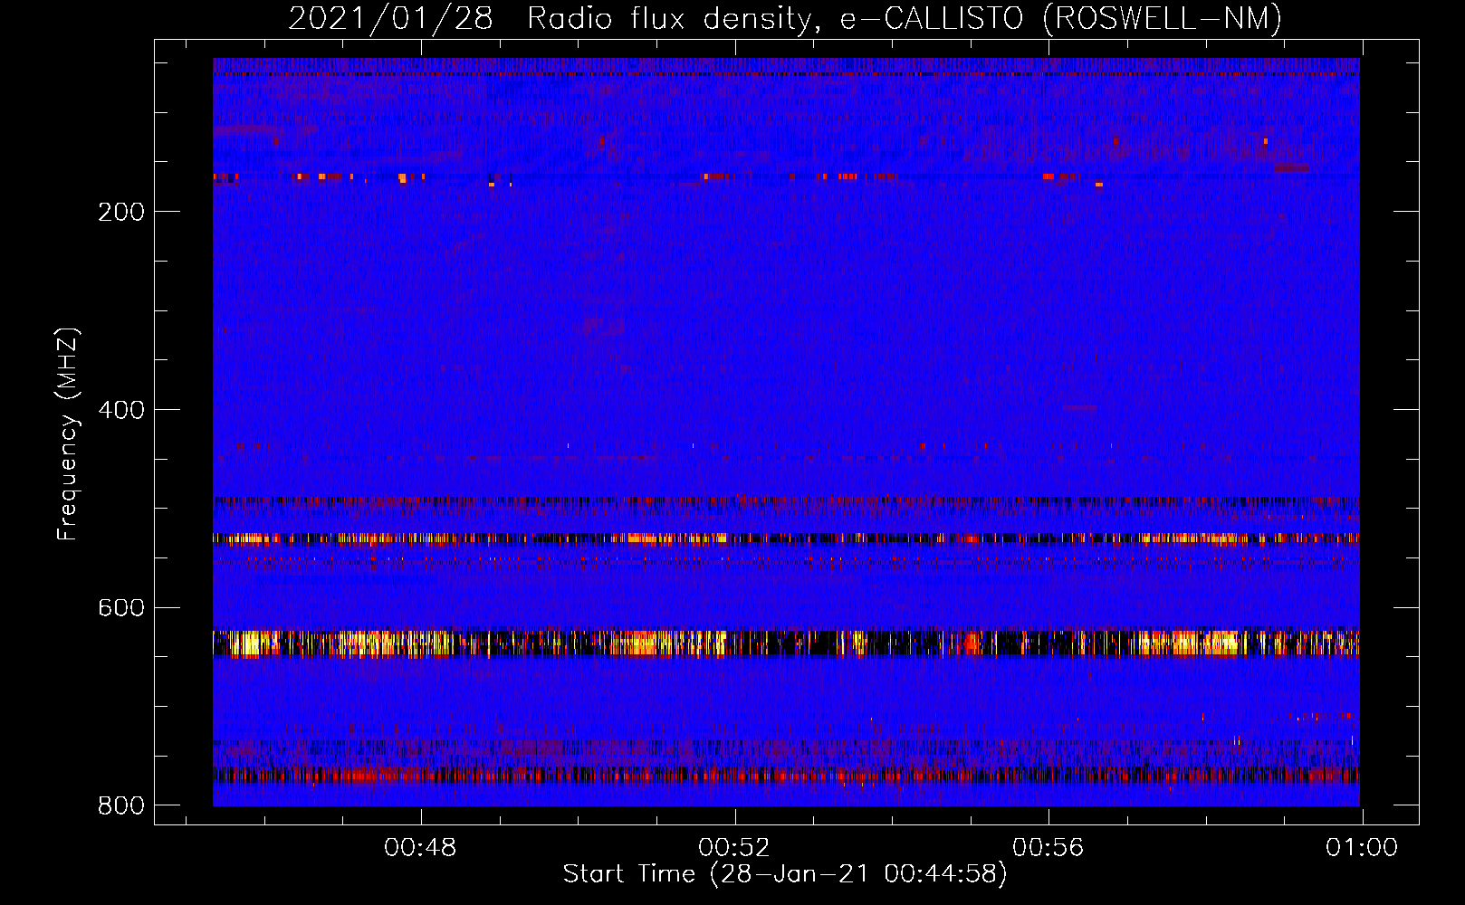Click the 00:56 time tick label
Viewport: 1465px width, 905px height.
pyautogui.click(x=1048, y=848)
